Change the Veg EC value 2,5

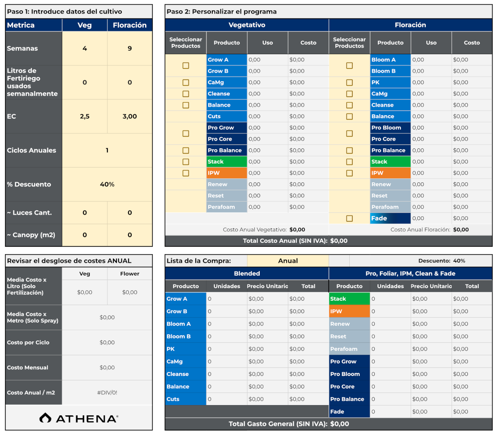(85, 116)
